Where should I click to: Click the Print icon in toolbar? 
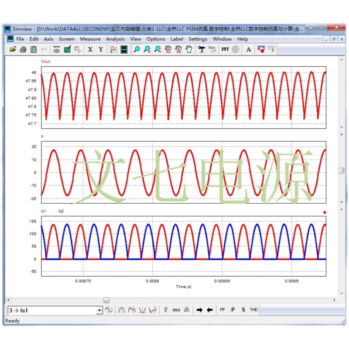(x=23, y=49)
